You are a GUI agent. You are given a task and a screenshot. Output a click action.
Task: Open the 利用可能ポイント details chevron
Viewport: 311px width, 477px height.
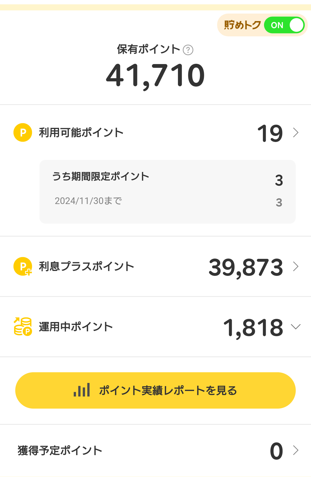pyautogui.click(x=296, y=132)
